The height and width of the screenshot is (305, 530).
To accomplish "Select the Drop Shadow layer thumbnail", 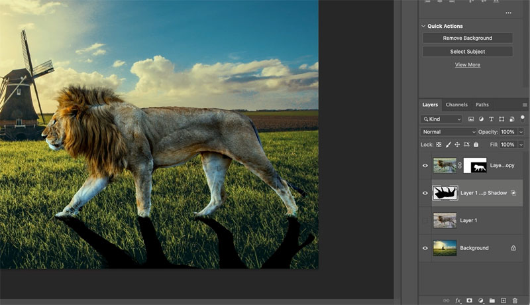I will point(445,193).
